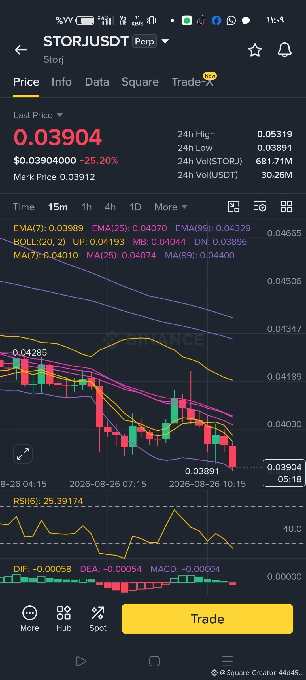Open chart indicator settings icon
The height and width of the screenshot is (680, 306).
[260, 207]
